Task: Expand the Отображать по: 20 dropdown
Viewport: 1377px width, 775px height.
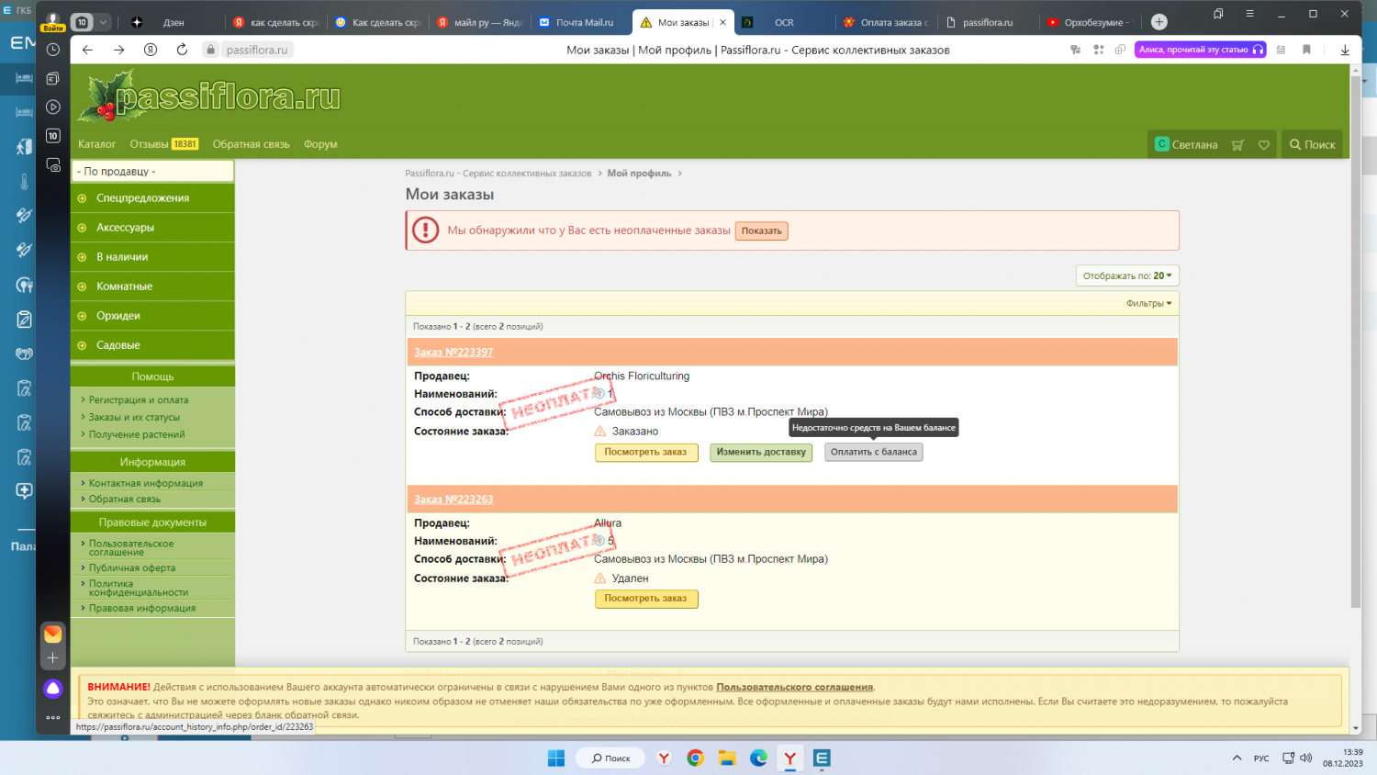Action: coord(1126,275)
